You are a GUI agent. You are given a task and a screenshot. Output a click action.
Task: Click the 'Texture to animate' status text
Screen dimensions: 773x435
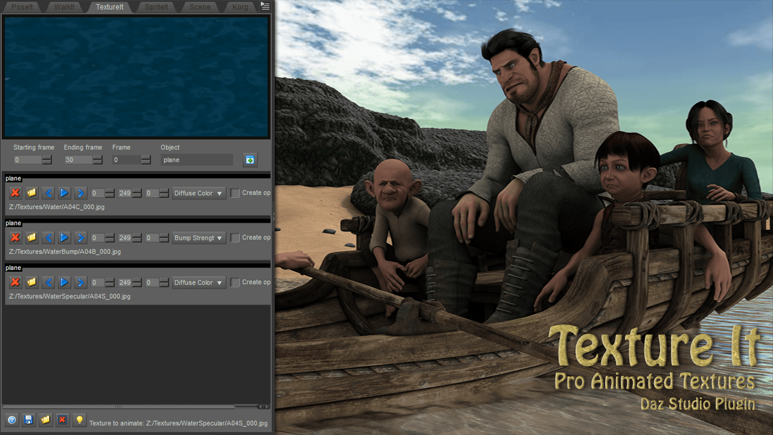178,424
